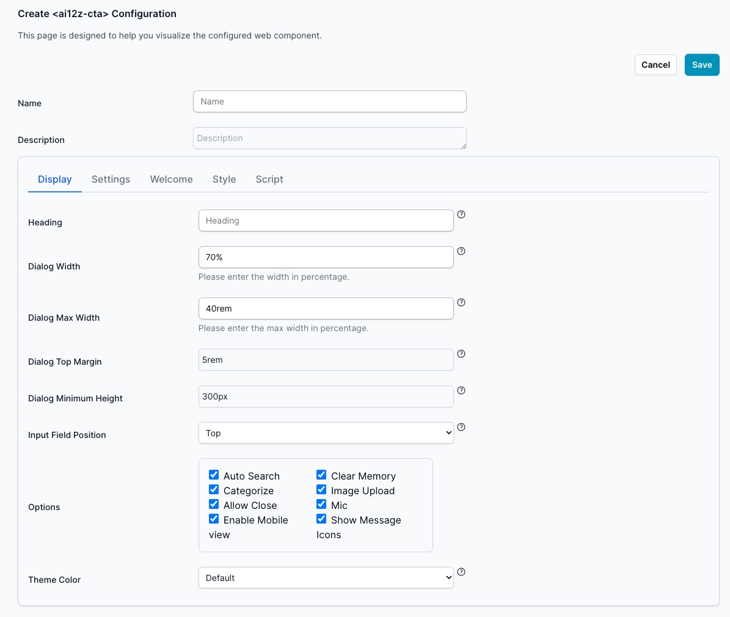This screenshot has width=730, height=617.
Task: Open help tooltip for Dialog Max Width
Action: [x=461, y=302]
